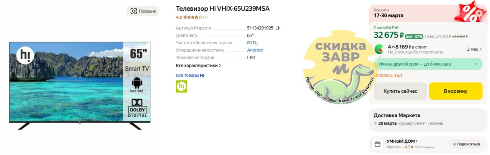
Task: Expand 'Все характеристики' list
Action: coord(198,66)
